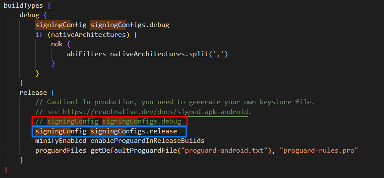Image resolution: width=384 pixels, height=178 pixels.
Task: Click the minifyEnabled keyword
Action: coord(61,141)
